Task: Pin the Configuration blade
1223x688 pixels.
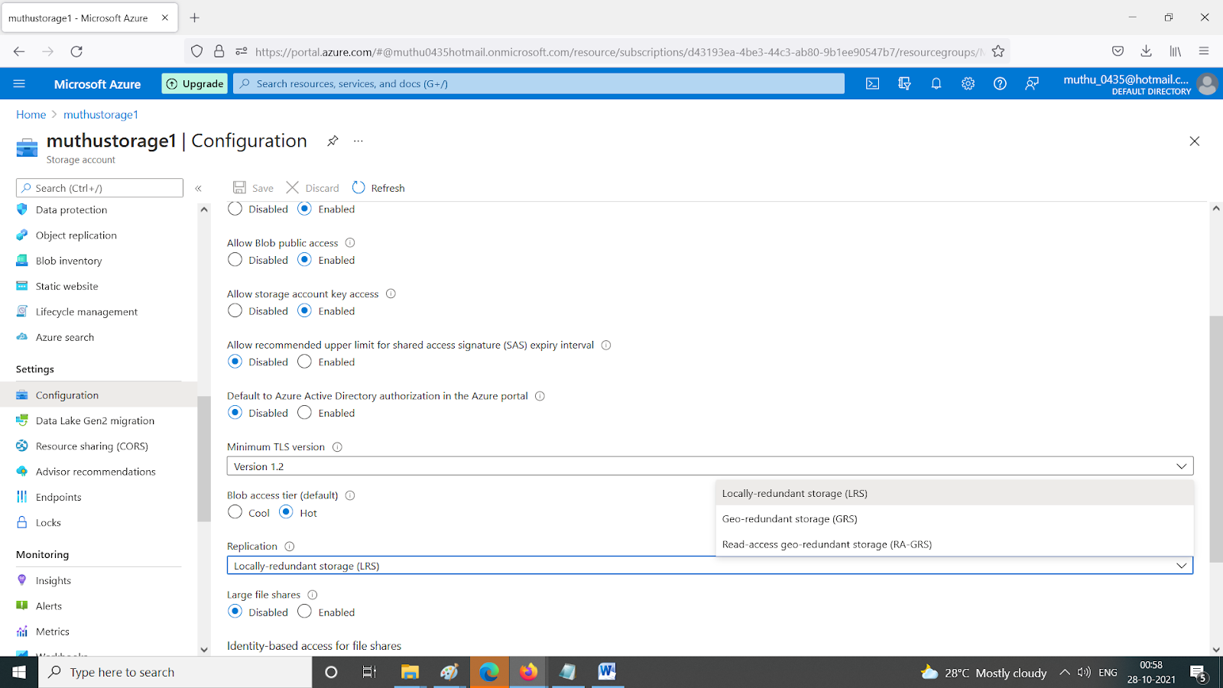Action: point(333,141)
